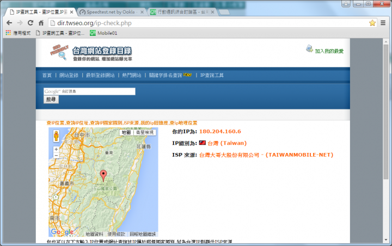The height and width of the screenshot is (246, 392).
Task: Click the 台灣網站登錄目錄 site logo
Action: pyautogui.click(x=91, y=53)
